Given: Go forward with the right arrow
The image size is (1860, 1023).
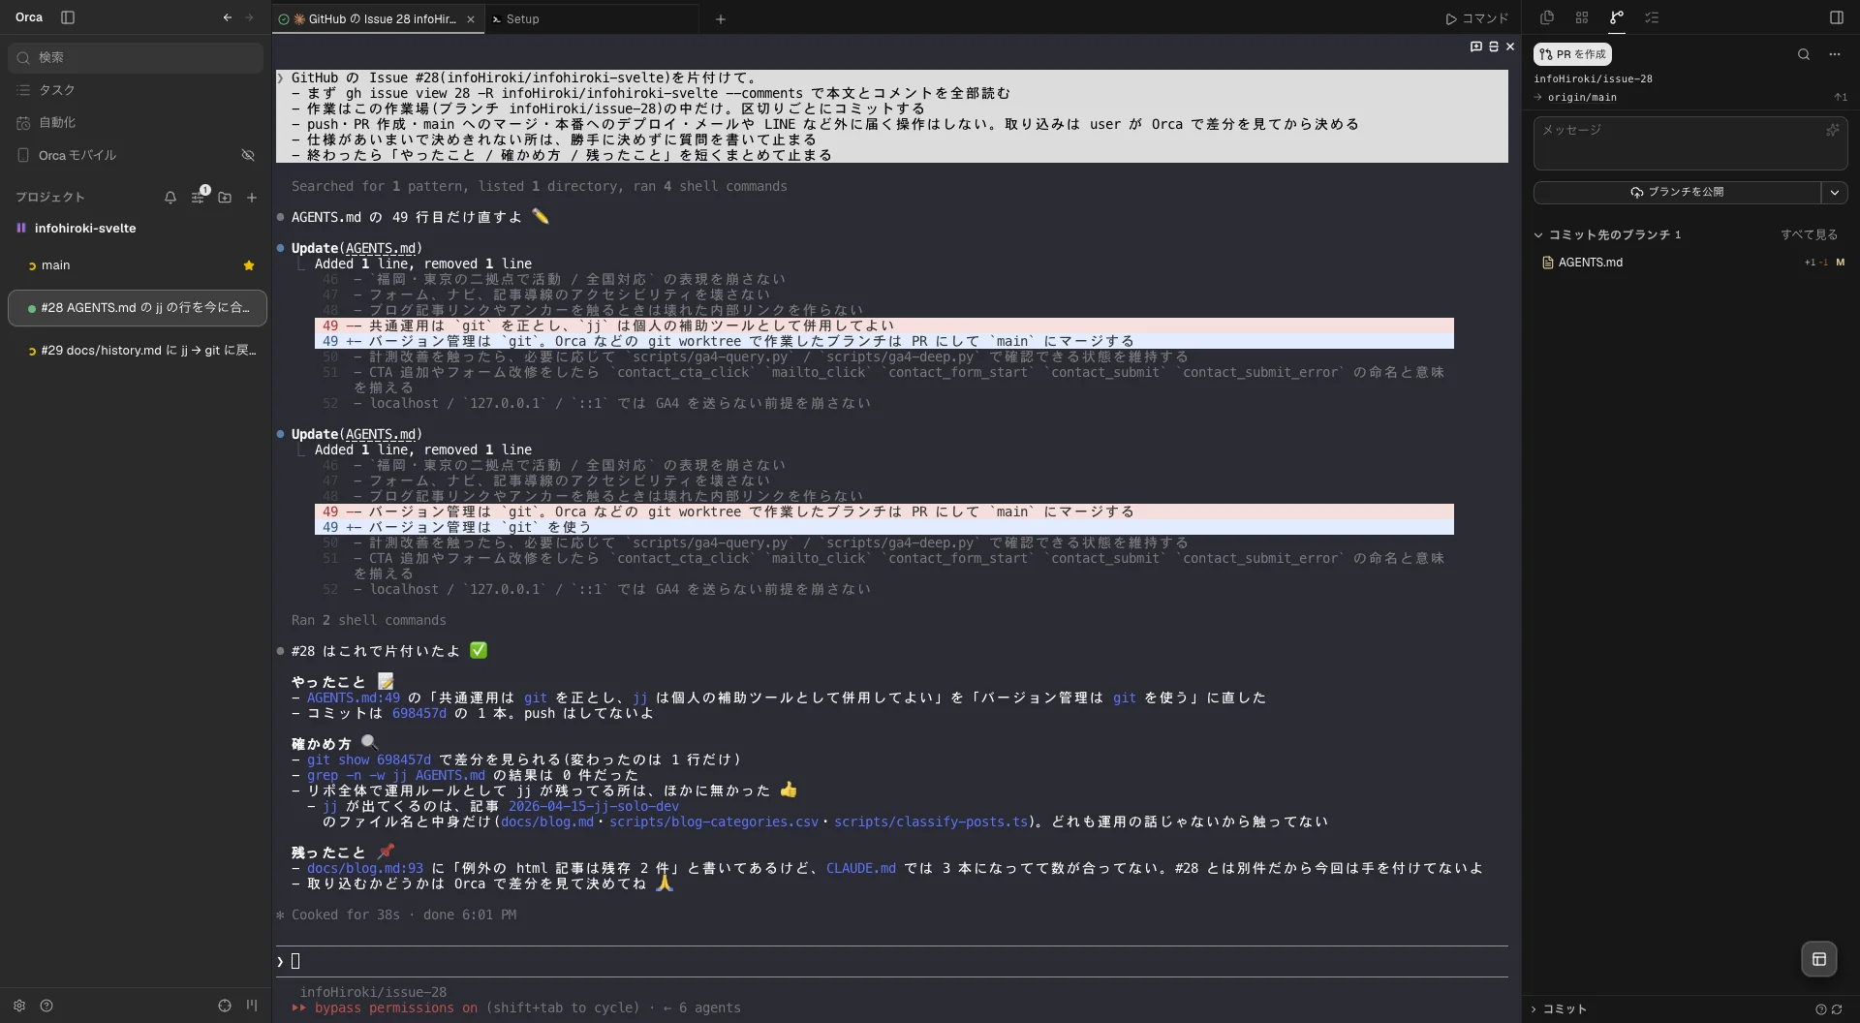Looking at the screenshot, I should tap(250, 17).
